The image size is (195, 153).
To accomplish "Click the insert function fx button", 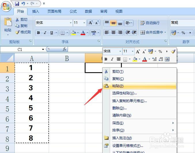I will (x=65, y=49).
